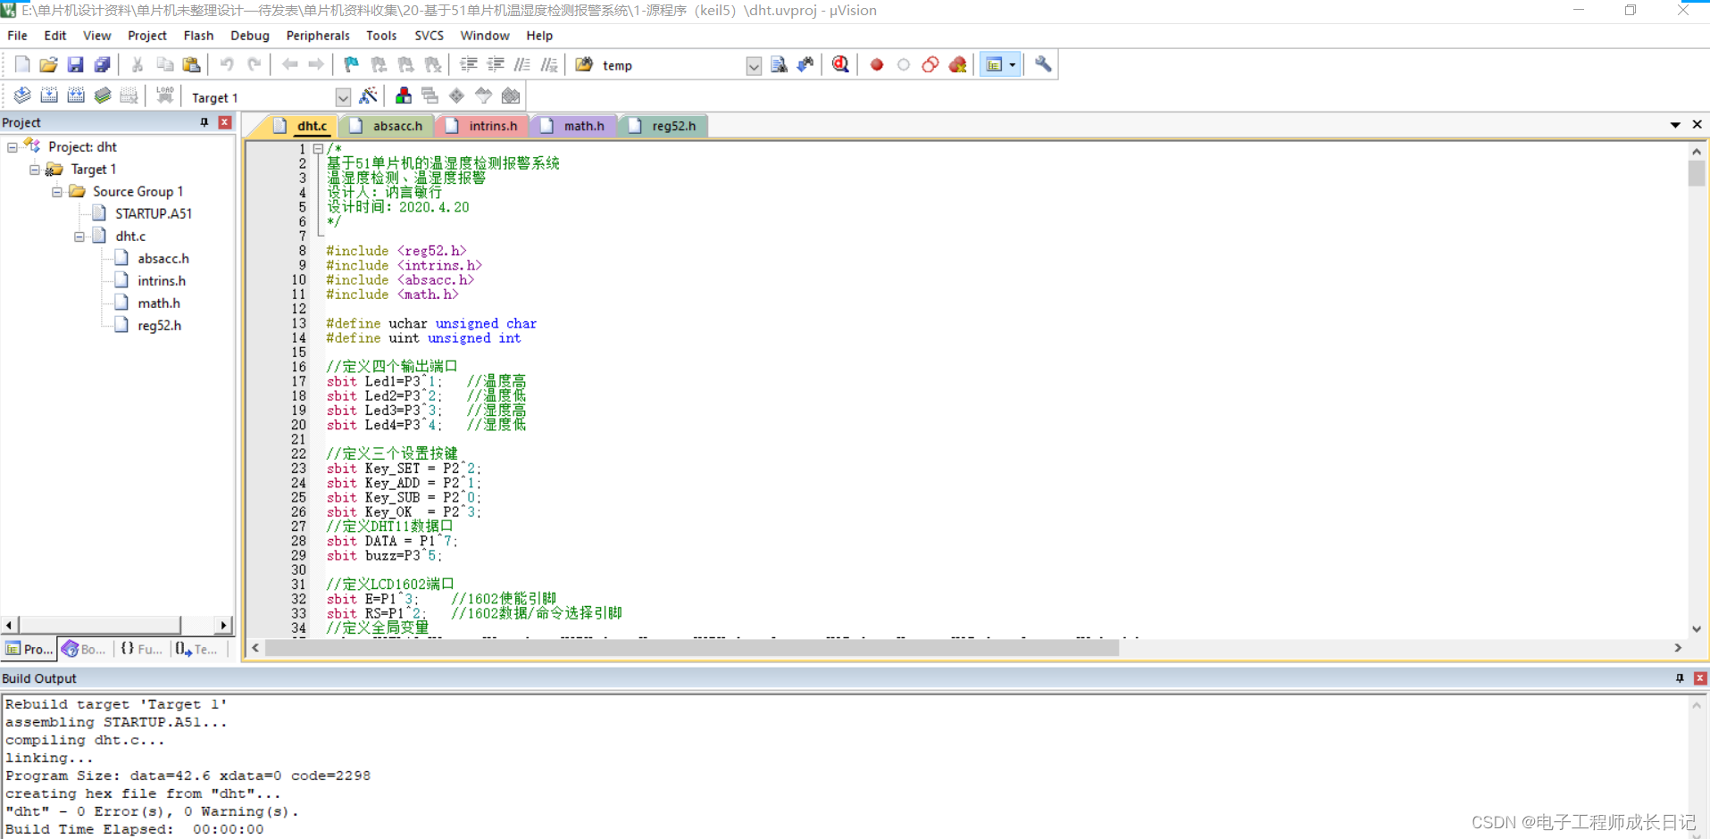This screenshot has width=1710, height=839.
Task: Undo the last edit
Action: 227,65
